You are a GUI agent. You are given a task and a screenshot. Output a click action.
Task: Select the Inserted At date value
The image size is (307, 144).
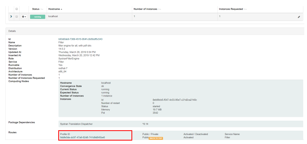tap(79, 55)
